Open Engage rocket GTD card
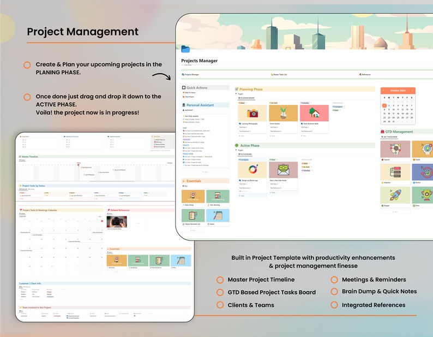 tap(395, 197)
